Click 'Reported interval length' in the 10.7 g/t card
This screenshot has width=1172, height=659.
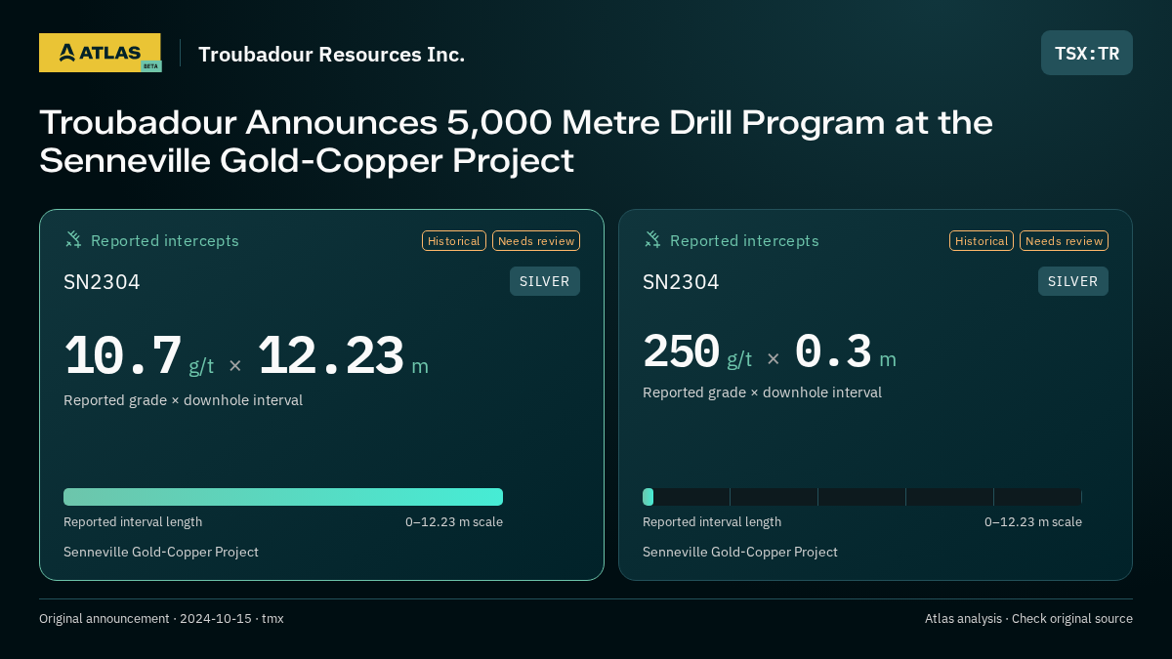(x=133, y=522)
